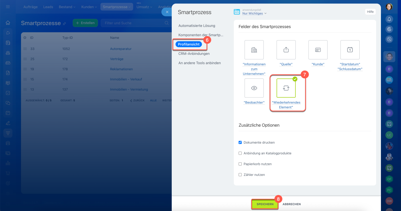This screenshot has height=211, width=401.
Task: Open the hamburger main menu icon
Action: click(8, 7)
